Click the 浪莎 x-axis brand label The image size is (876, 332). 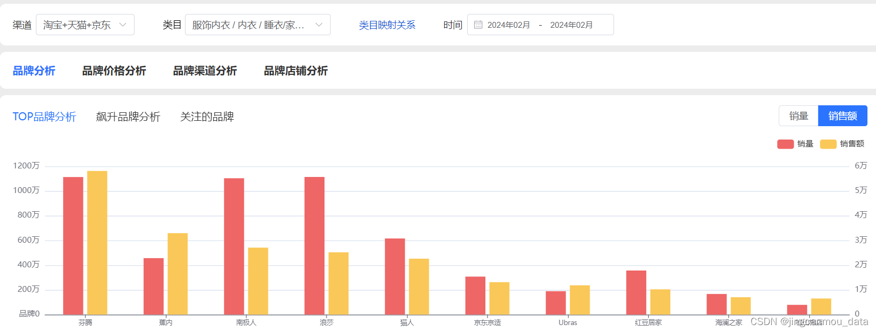327,322
